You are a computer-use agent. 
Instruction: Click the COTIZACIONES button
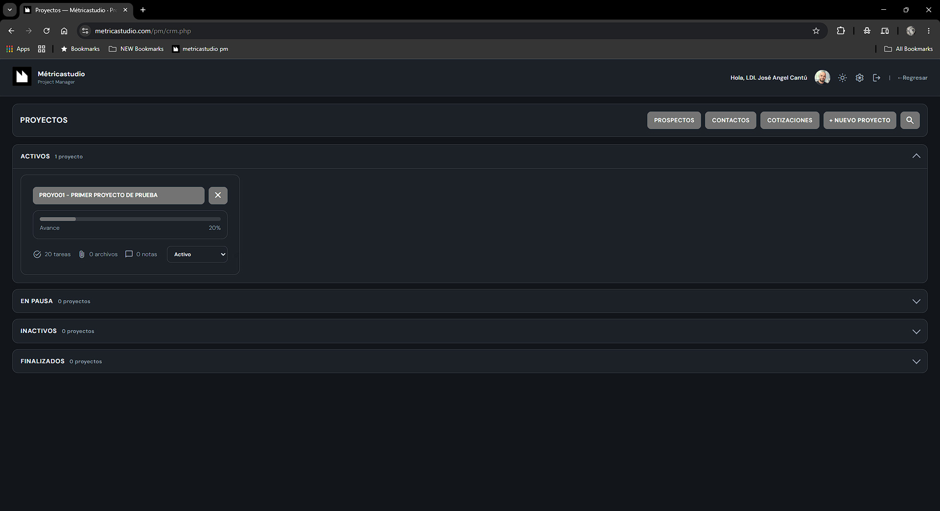coord(790,120)
